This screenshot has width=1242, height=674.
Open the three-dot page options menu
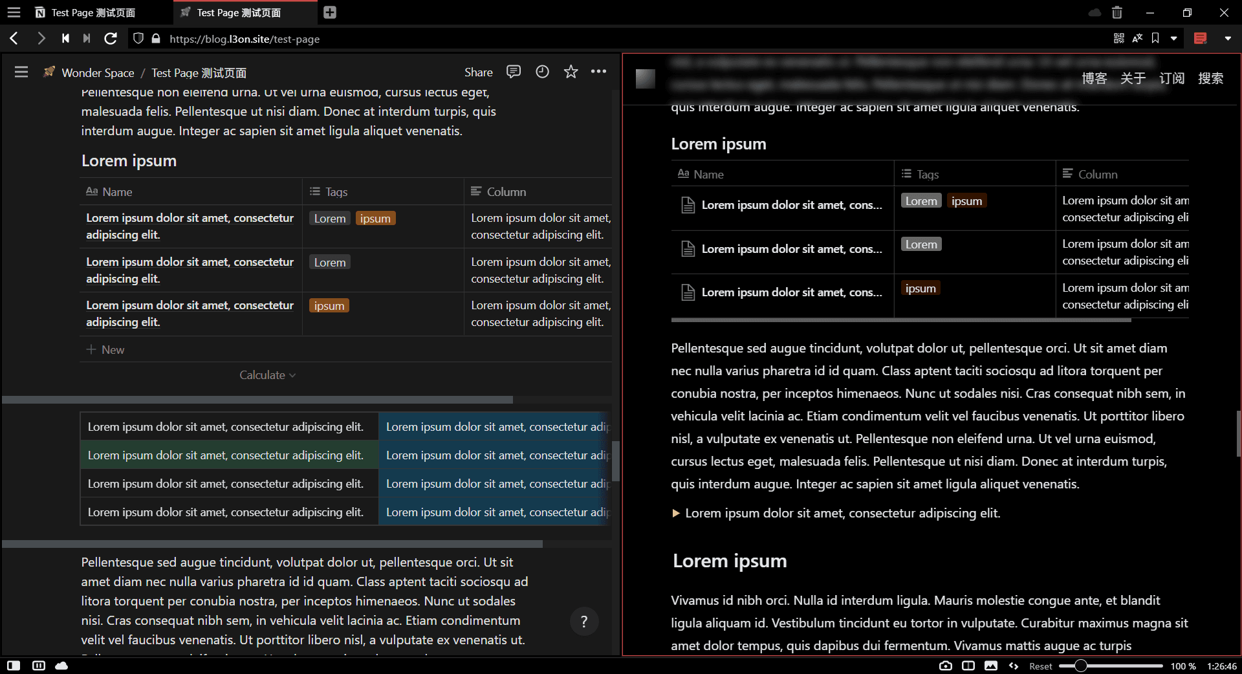(x=599, y=72)
